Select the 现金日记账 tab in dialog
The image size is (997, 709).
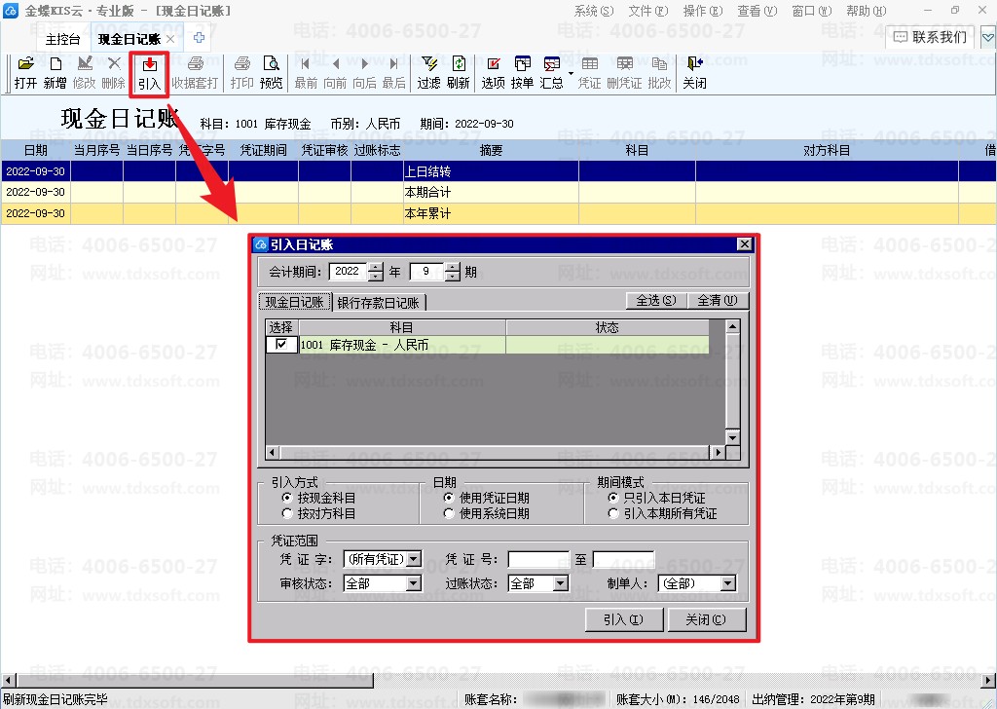pyautogui.click(x=294, y=302)
